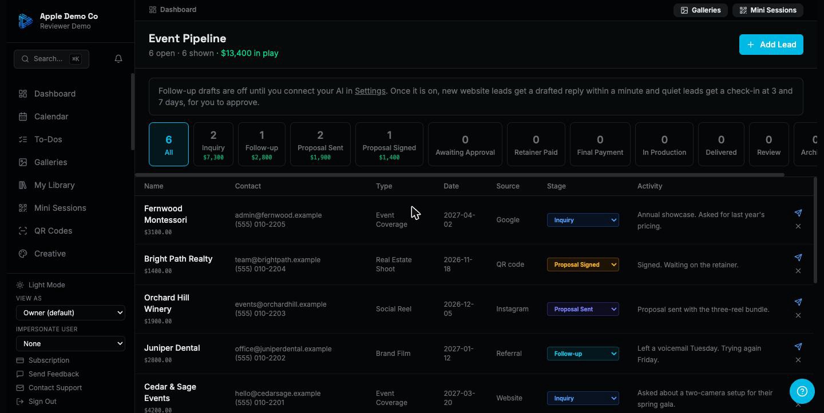The image size is (824, 413).
Task: Click the Dashboard grid icon in sidebar
Action: pos(23,94)
